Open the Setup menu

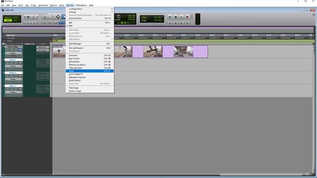point(61,5)
